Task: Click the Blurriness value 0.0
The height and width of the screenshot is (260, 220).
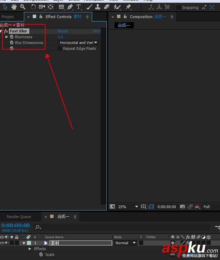Action: 60,37
